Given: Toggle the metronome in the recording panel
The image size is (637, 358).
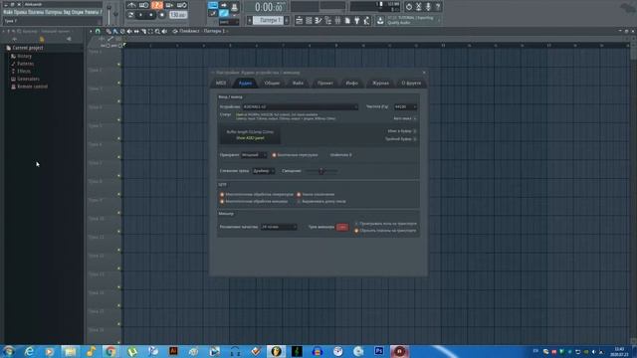Looking at the screenshot, I should pos(131,5).
